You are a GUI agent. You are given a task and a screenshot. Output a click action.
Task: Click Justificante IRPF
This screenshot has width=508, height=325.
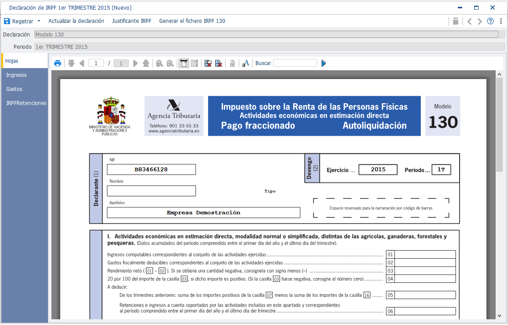[x=132, y=21]
